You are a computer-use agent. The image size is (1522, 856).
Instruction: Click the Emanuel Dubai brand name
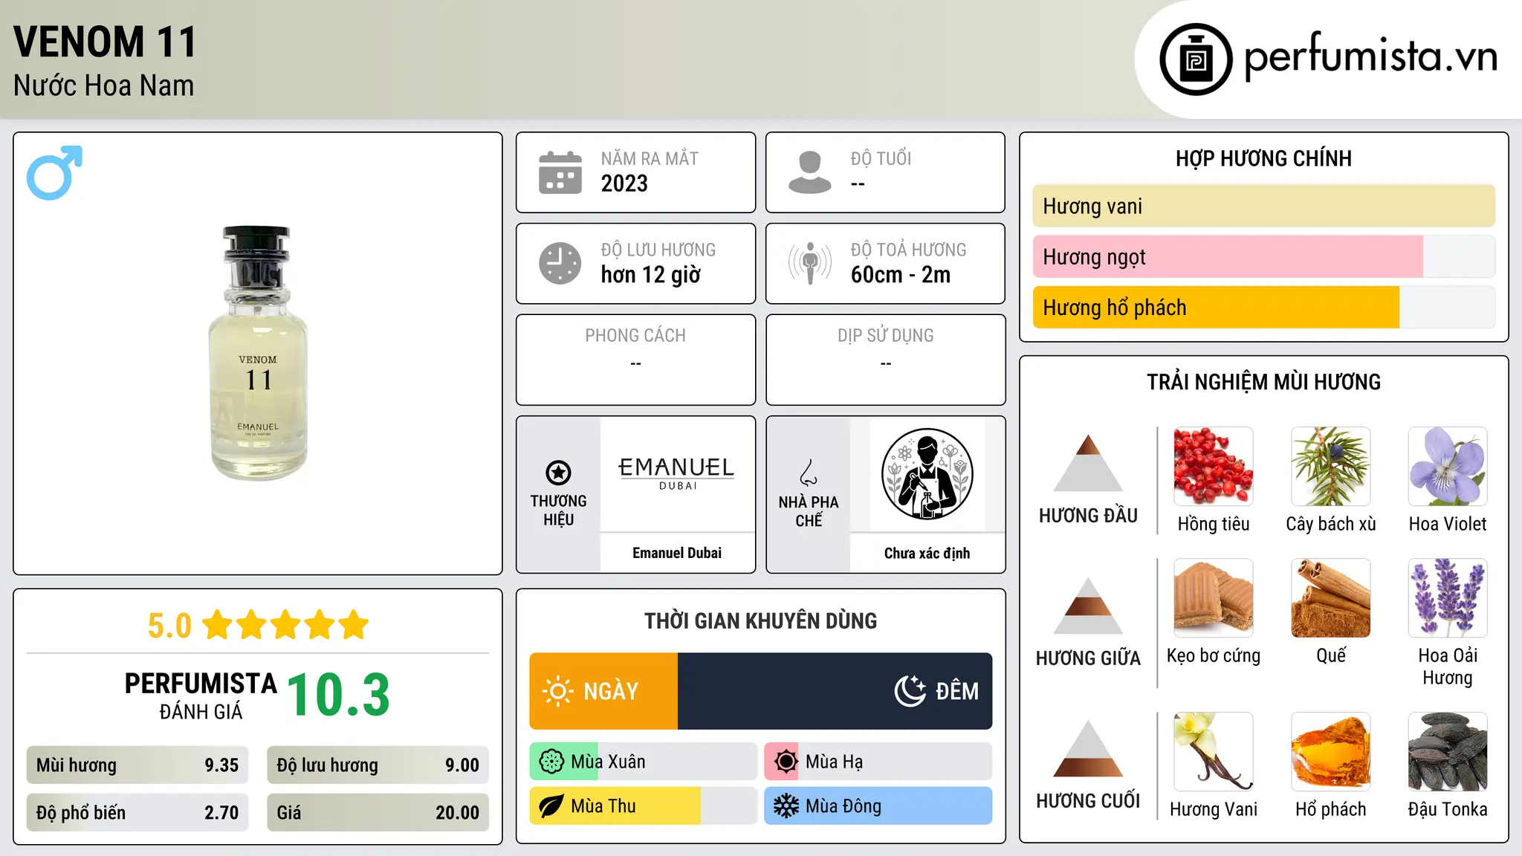click(677, 553)
